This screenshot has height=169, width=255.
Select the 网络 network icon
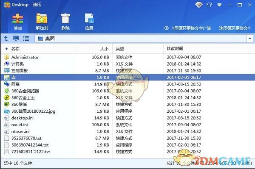7,84
